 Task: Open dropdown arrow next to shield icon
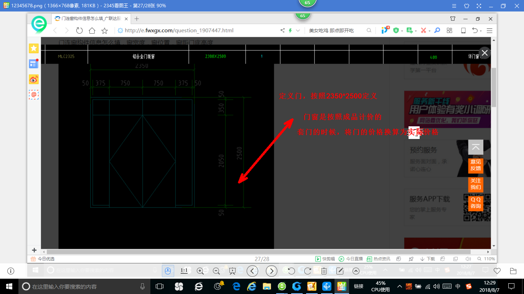[x=402, y=31]
